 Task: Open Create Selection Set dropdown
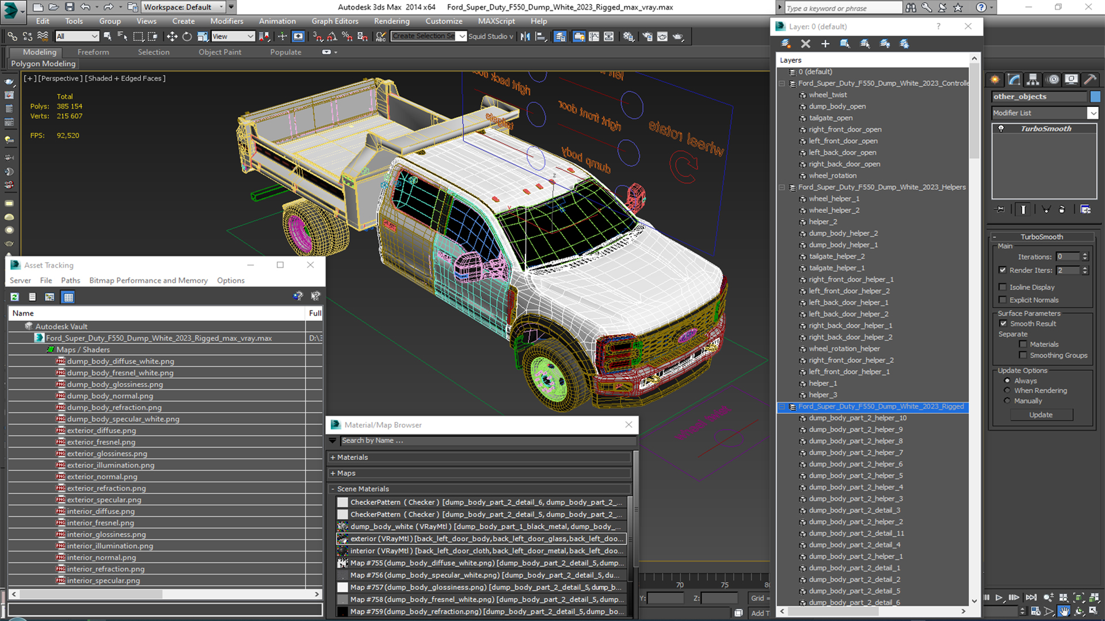point(462,36)
